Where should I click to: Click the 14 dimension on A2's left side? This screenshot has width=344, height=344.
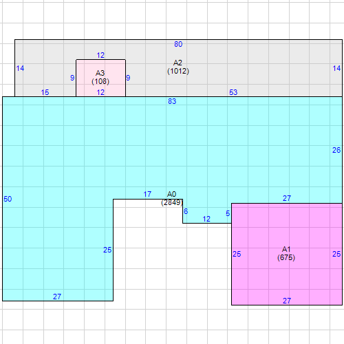click(20, 68)
